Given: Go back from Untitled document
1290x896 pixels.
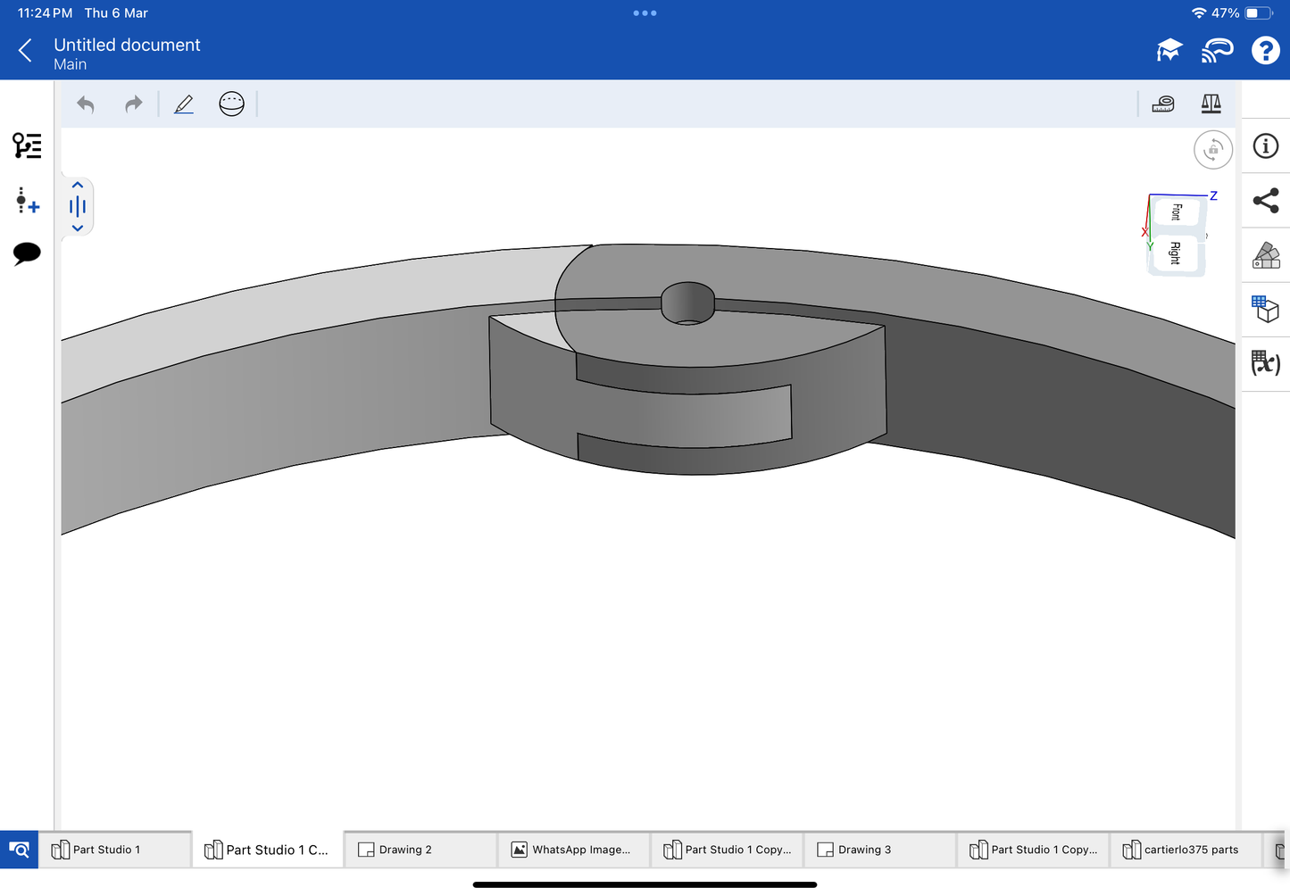Looking at the screenshot, I should point(25,51).
